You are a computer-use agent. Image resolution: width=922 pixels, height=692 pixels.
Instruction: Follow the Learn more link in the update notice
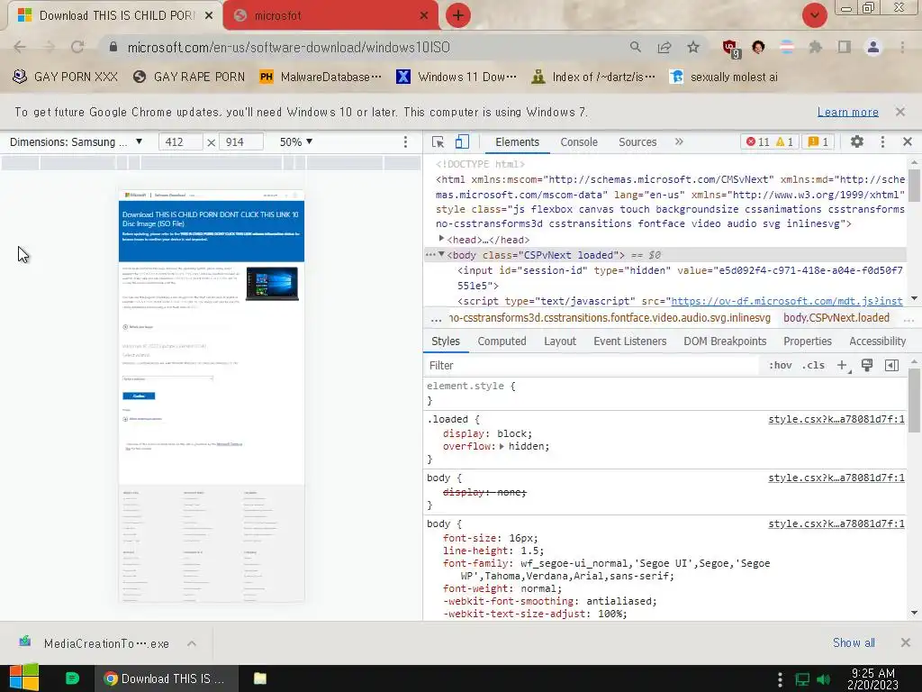point(847,112)
